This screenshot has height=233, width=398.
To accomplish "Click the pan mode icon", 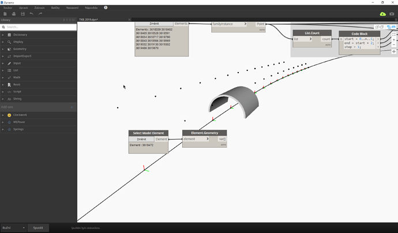I will coord(394,51).
